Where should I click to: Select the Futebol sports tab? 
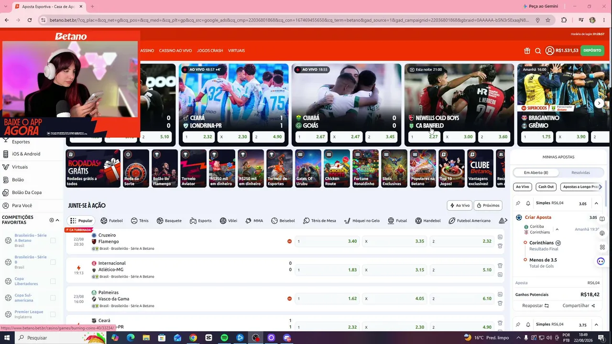(x=111, y=221)
